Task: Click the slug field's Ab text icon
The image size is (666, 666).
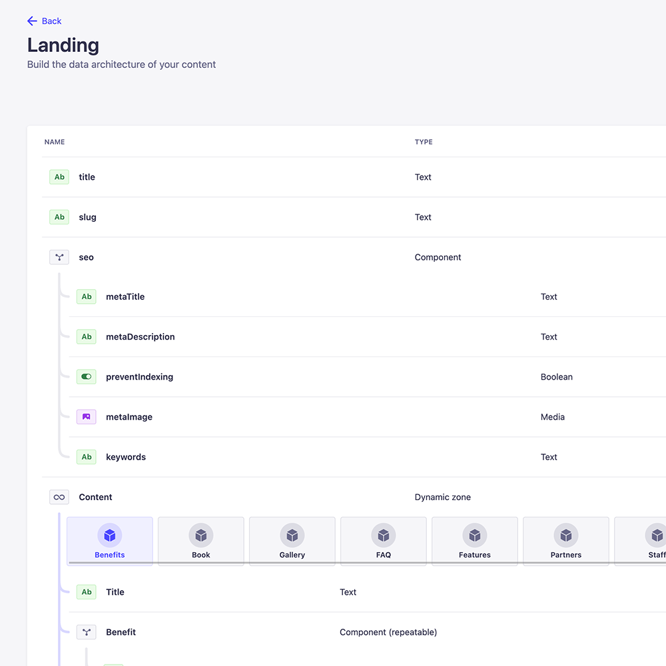Action: 59,217
